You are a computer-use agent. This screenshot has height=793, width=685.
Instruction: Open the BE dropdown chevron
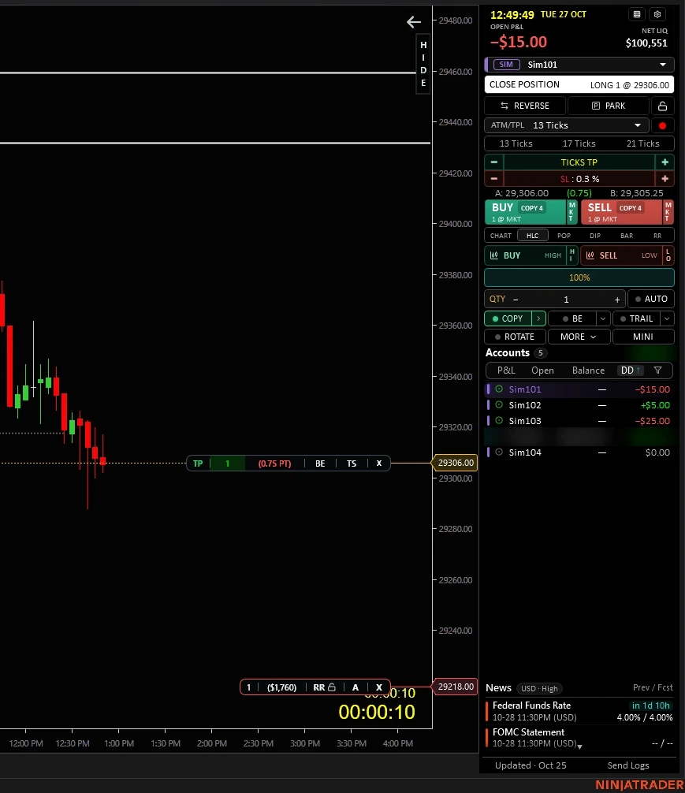603,318
